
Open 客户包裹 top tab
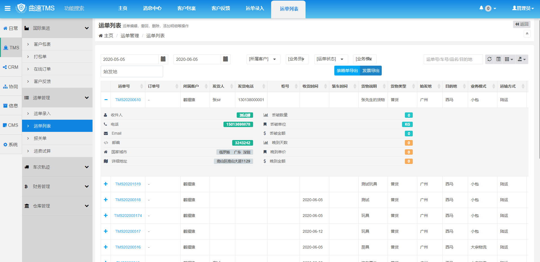(186, 8)
